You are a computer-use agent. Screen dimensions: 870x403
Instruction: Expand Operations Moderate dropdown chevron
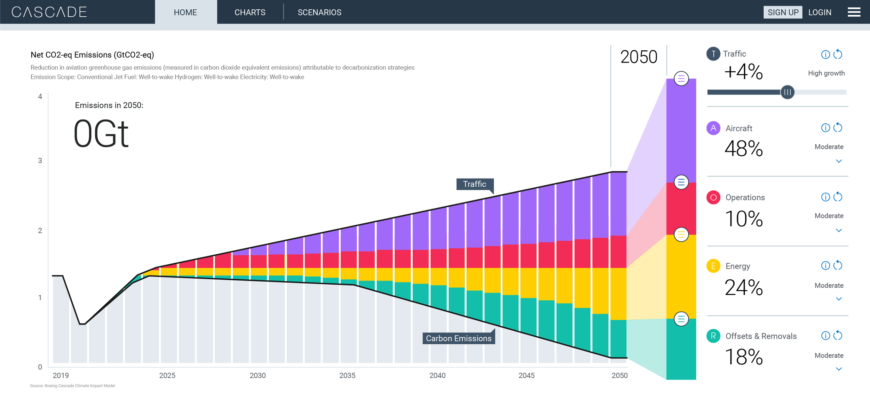pos(839,230)
